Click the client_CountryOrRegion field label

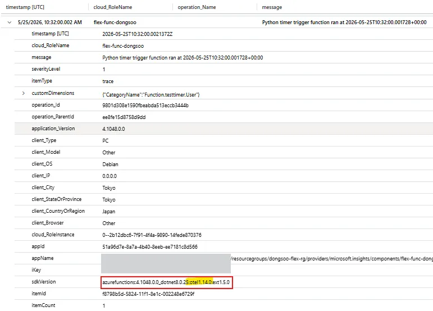[58, 211]
